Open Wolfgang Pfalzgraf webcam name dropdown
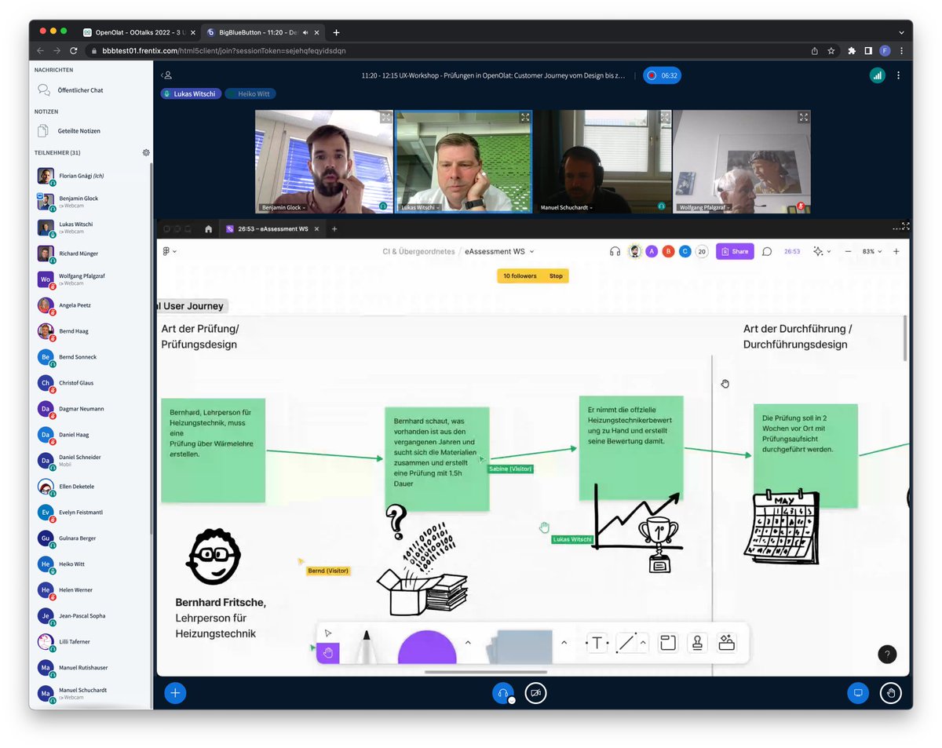 [x=706, y=208]
